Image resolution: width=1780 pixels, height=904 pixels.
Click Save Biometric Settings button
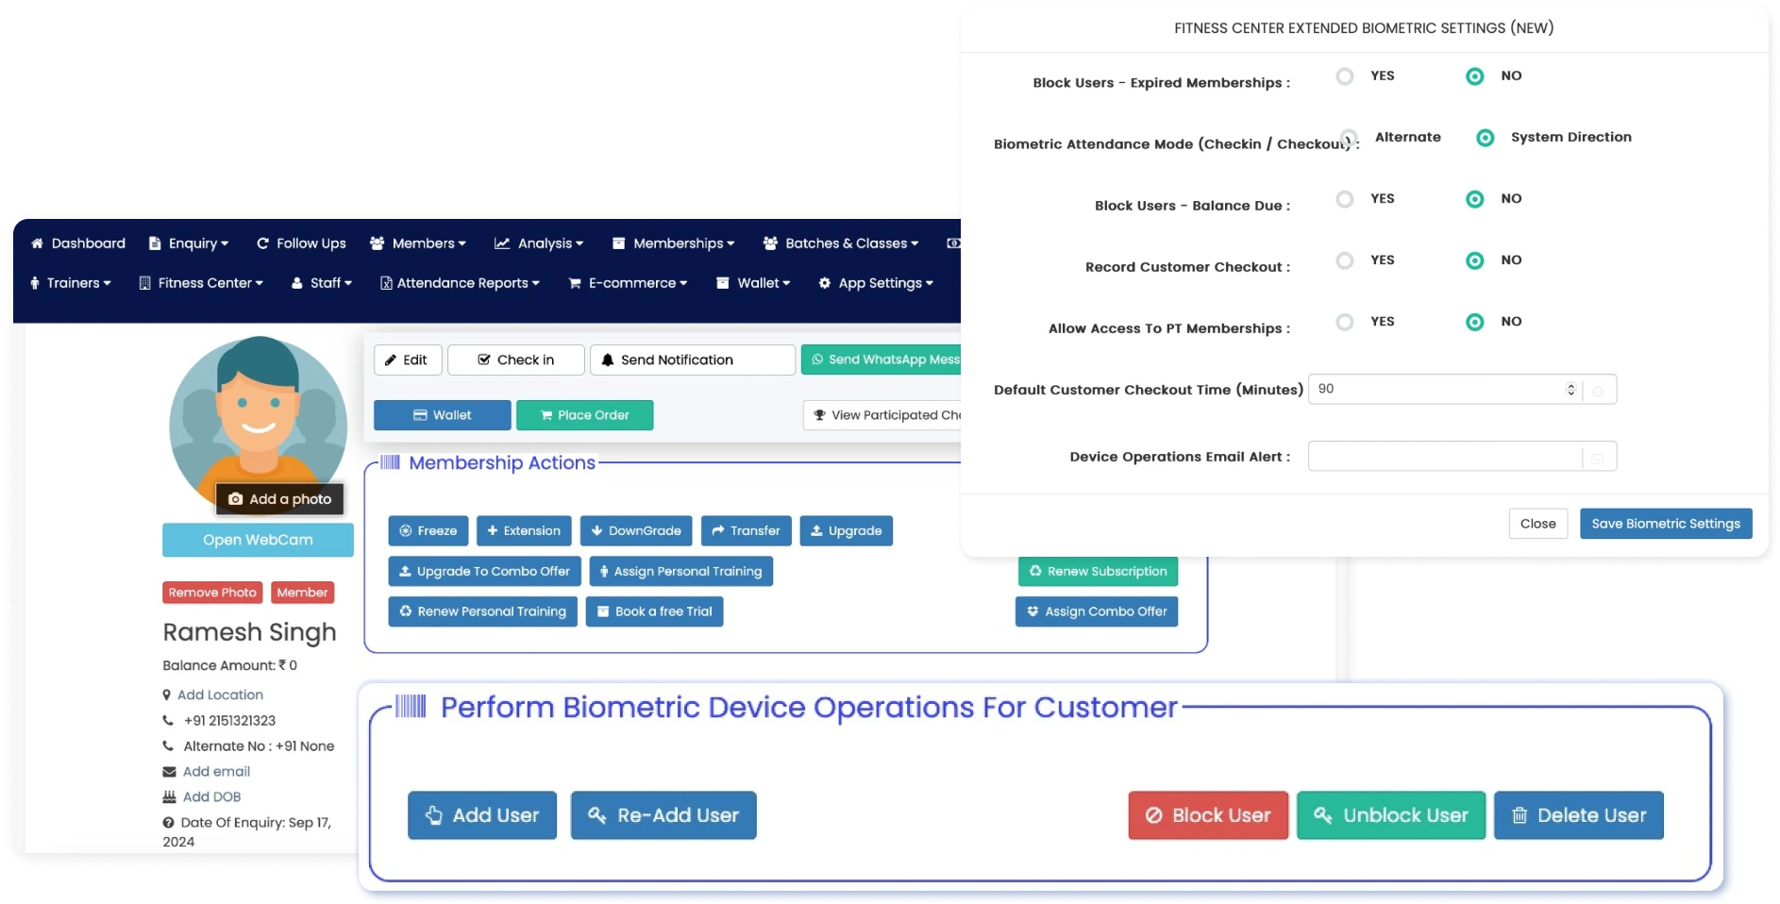(1665, 524)
